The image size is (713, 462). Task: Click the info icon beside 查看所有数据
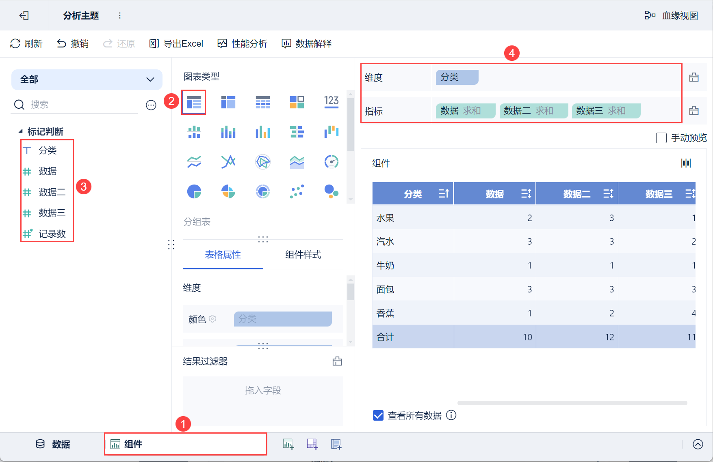(x=451, y=415)
